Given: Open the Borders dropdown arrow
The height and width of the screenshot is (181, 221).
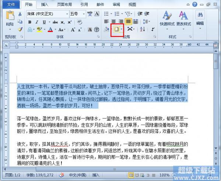Looking at the screenshot, I should (121, 29).
